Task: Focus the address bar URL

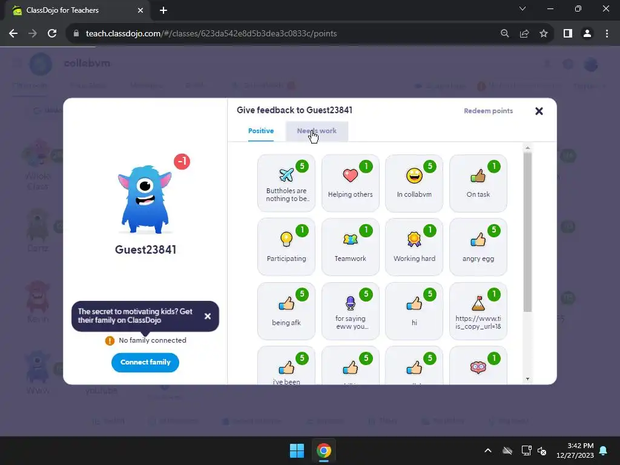Action: pos(211,34)
